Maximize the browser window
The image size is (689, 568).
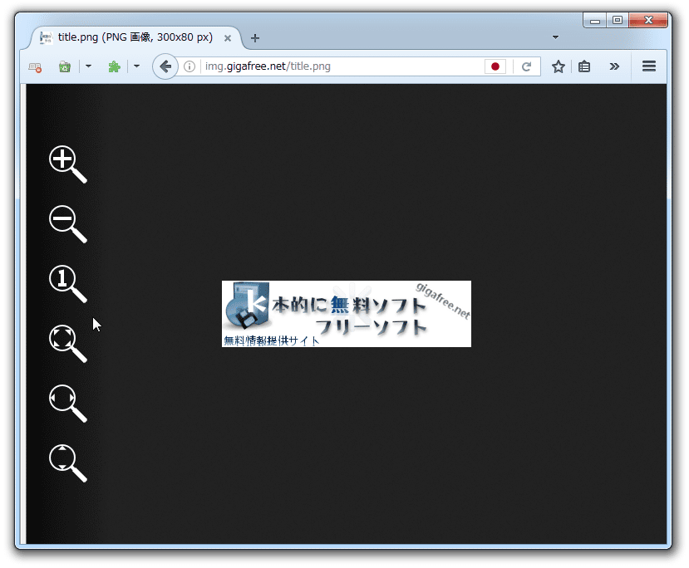click(618, 20)
